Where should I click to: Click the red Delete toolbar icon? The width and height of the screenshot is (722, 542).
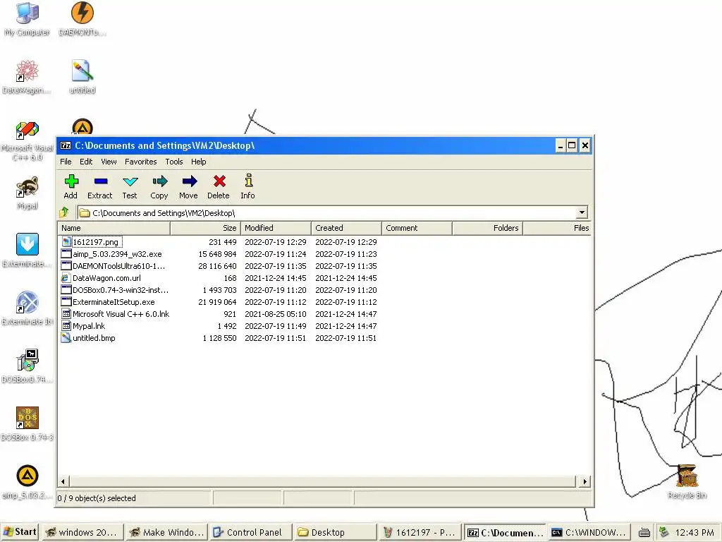tap(219, 181)
